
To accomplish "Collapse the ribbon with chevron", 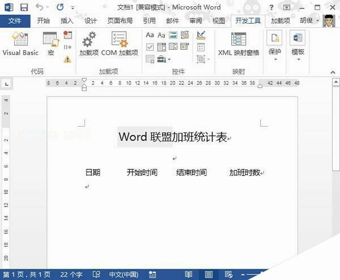I will point(333,72).
